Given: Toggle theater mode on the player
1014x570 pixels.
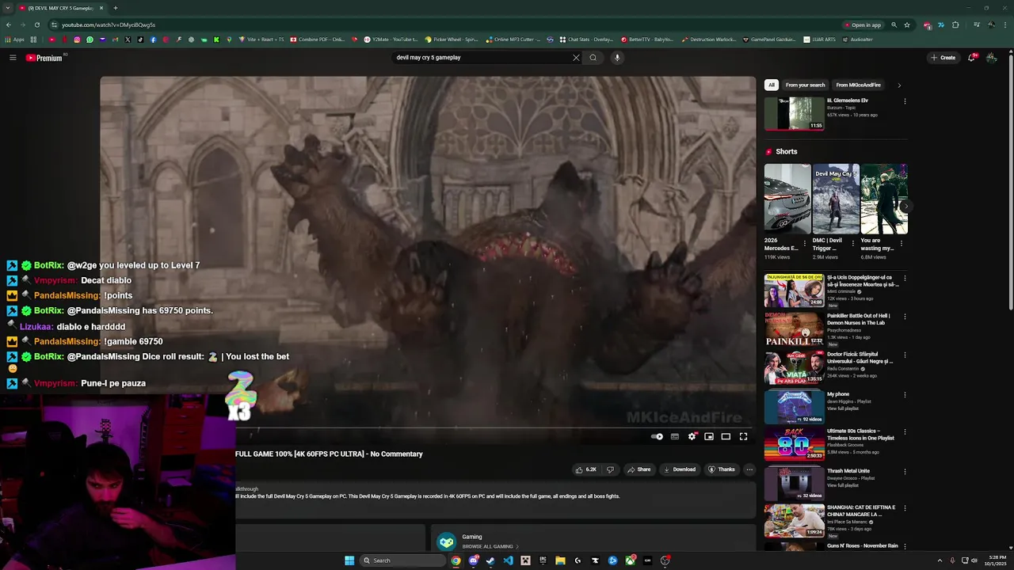Looking at the screenshot, I should click(x=726, y=436).
